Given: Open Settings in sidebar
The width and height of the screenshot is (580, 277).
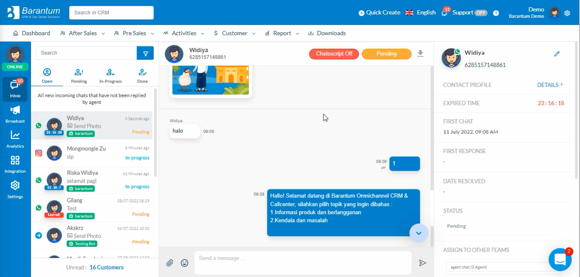Looking at the screenshot, I should (x=15, y=189).
